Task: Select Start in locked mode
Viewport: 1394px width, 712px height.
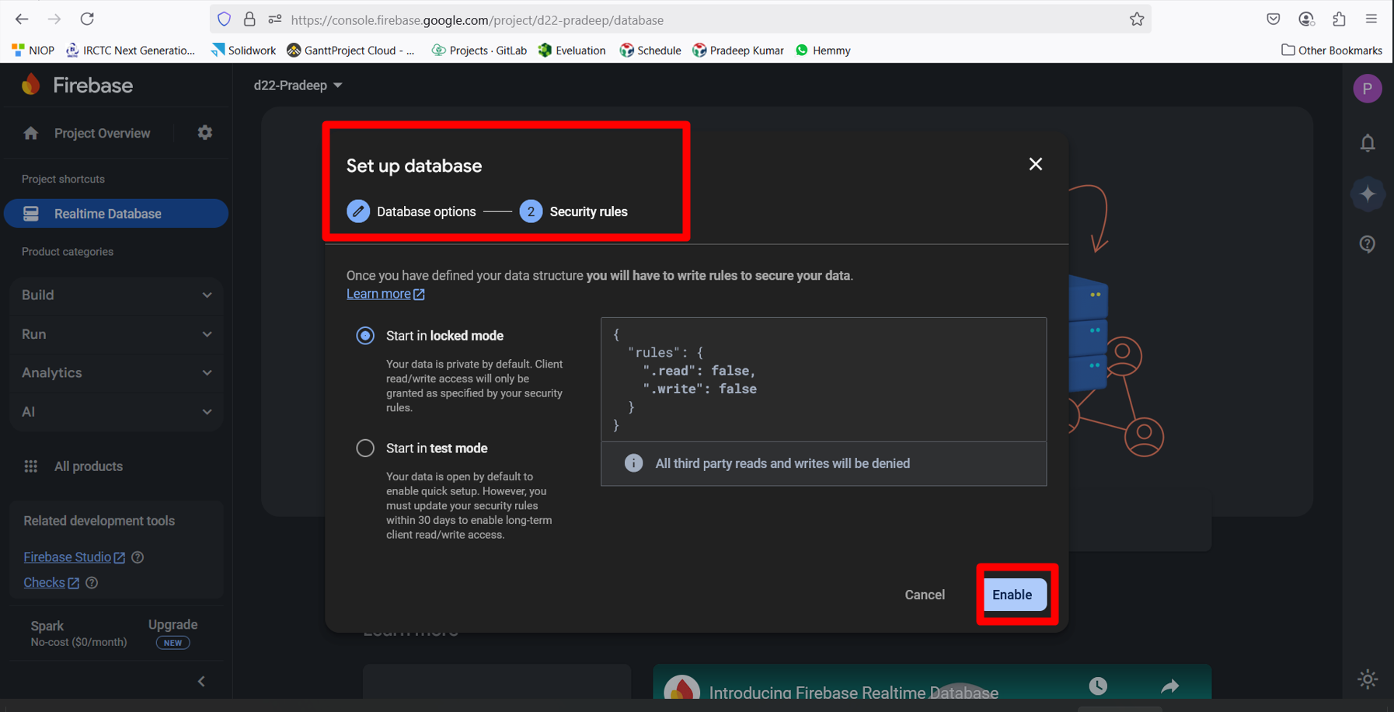Action: pyautogui.click(x=365, y=336)
